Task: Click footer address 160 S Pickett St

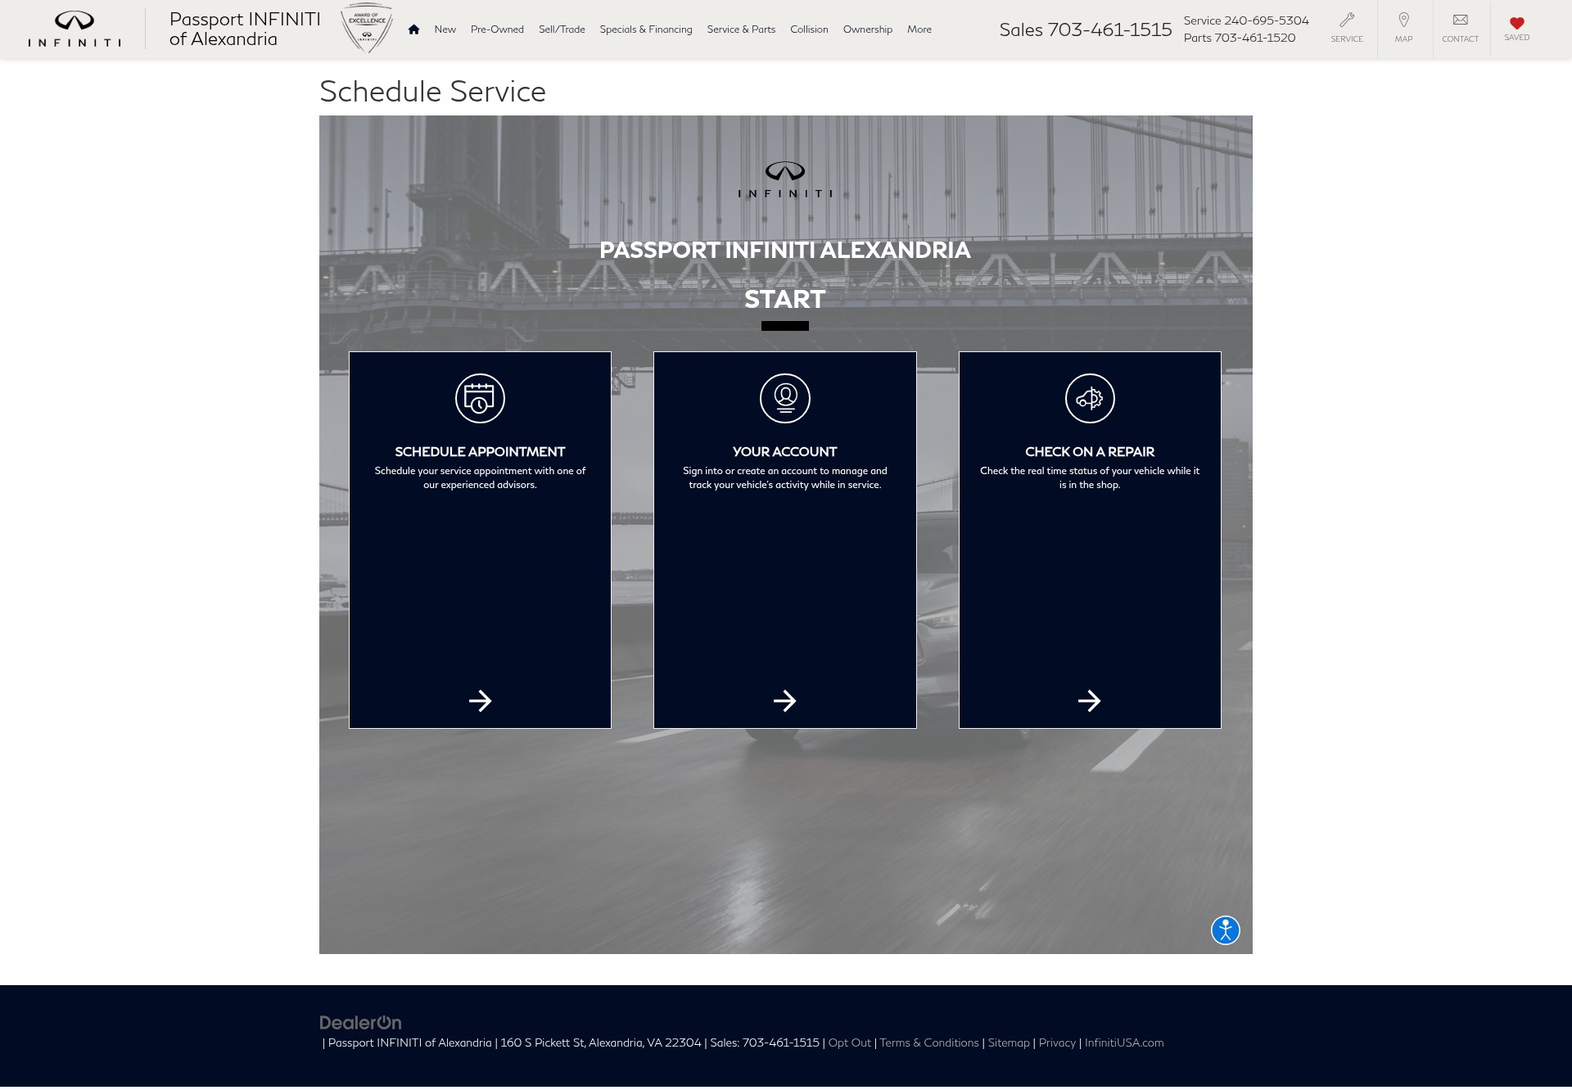Action: pyautogui.click(x=601, y=1043)
